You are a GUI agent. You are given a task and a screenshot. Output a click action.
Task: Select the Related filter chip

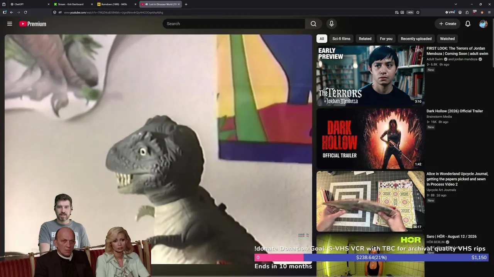(x=365, y=38)
